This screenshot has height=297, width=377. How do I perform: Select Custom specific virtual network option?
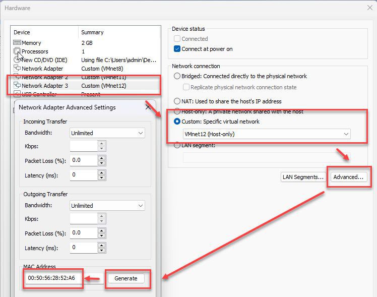click(x=177, y=122)
